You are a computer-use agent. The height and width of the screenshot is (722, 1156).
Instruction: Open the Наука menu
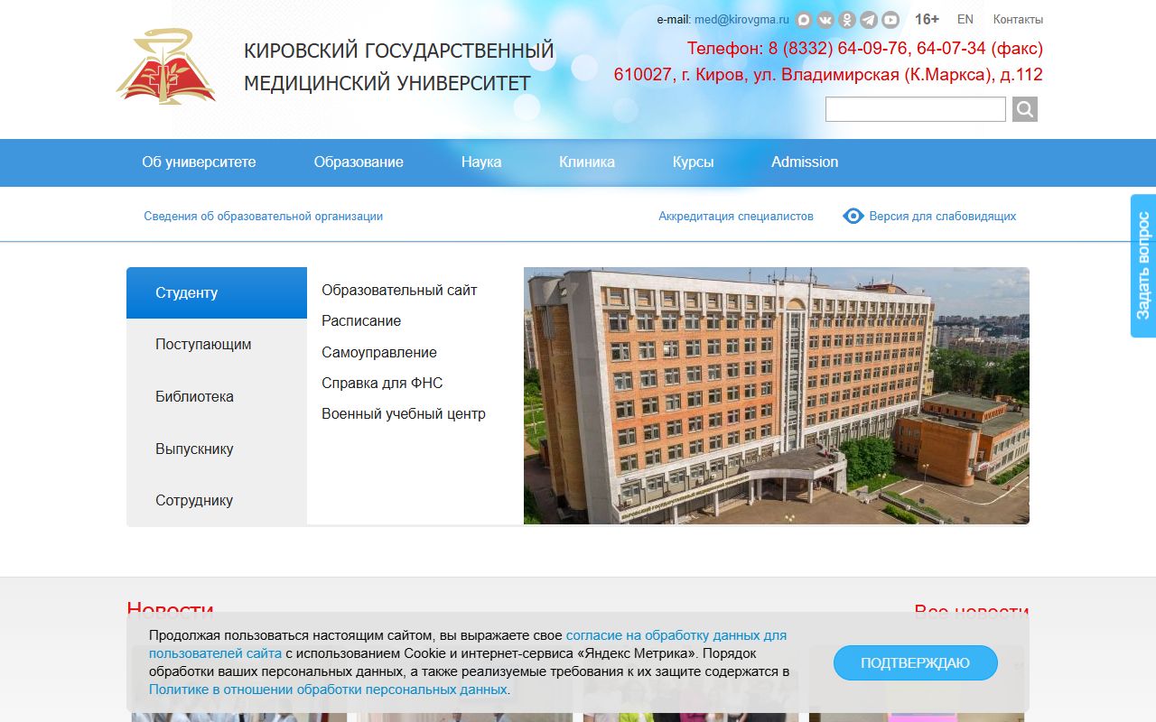point(481,162)
